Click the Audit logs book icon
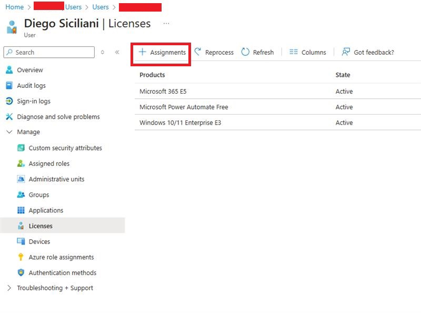 click(9, 85)
